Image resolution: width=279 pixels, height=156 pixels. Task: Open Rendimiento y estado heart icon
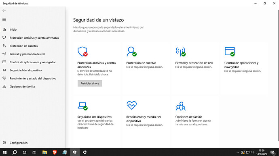[x=132, y=106]
